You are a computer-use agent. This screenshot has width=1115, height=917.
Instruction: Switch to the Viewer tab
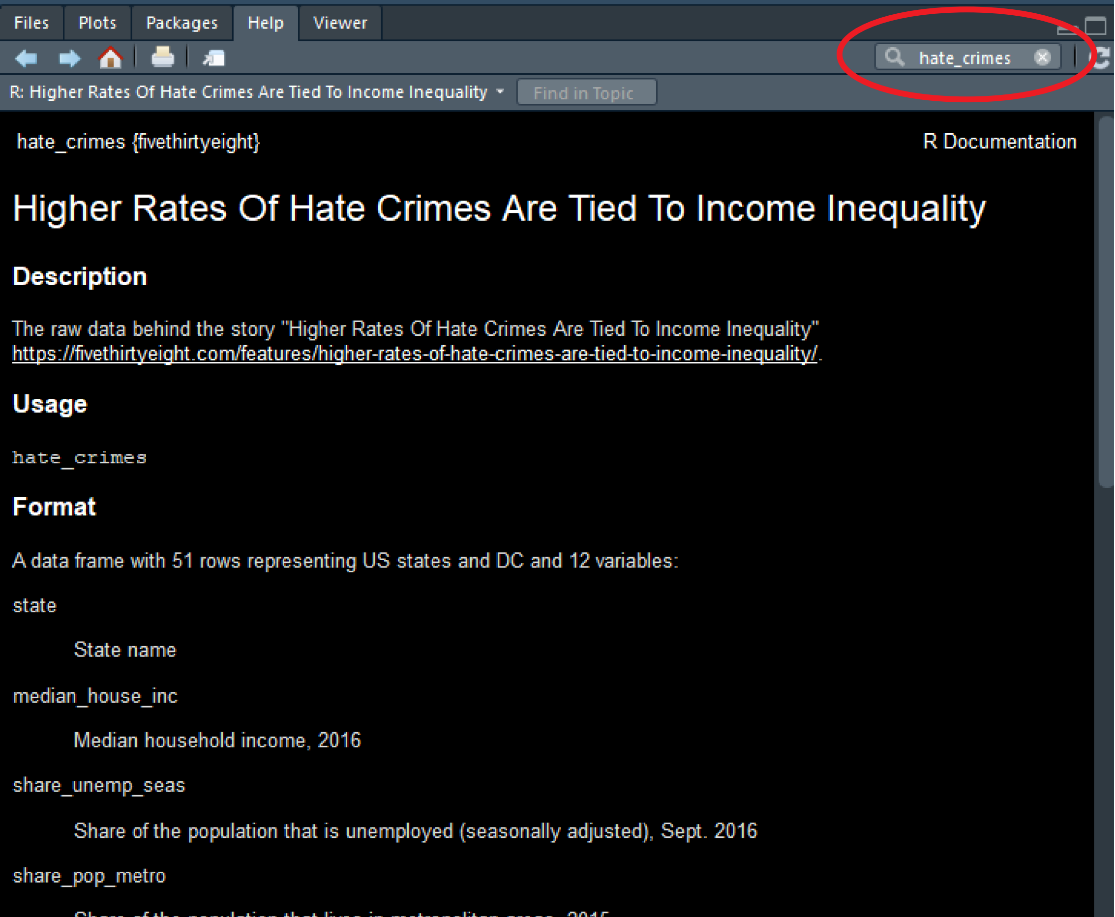coord(340,23)
